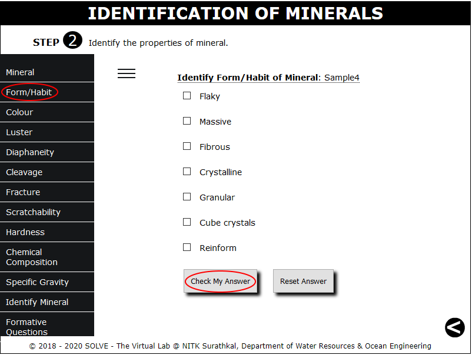Tick the Fibrous option
Image resolution: width=472 pixels, height=355 pixels.
pyautogui.click(x=187, y=146)
